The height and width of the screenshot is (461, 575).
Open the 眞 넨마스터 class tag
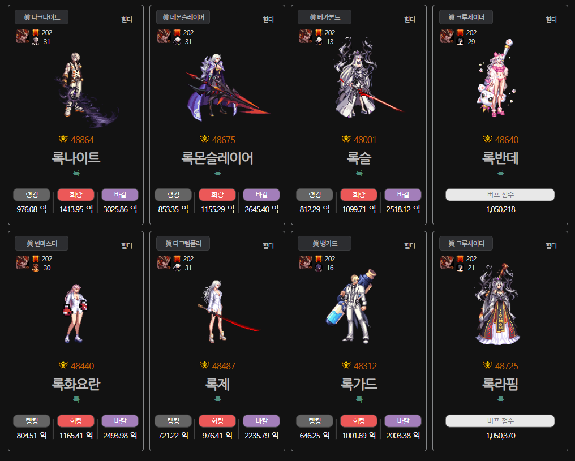(41, 243)
